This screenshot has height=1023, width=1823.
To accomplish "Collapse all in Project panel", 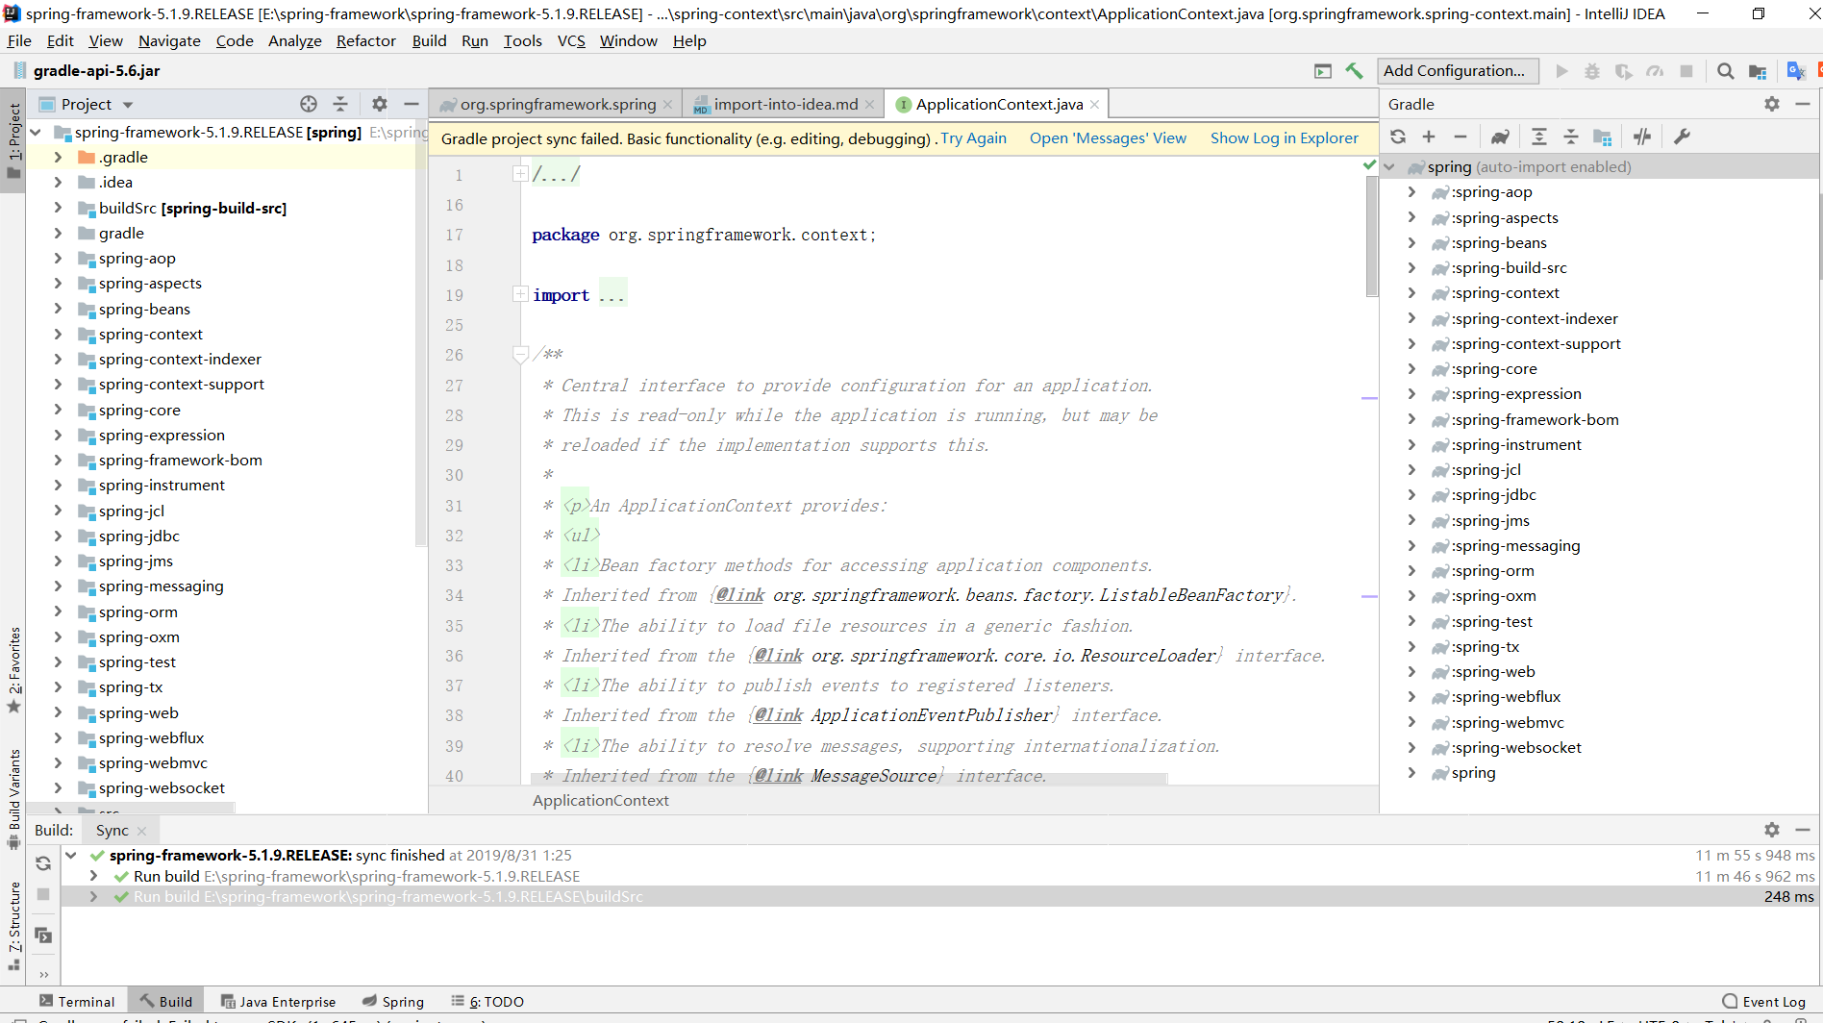I will click(x=340, y=104).
